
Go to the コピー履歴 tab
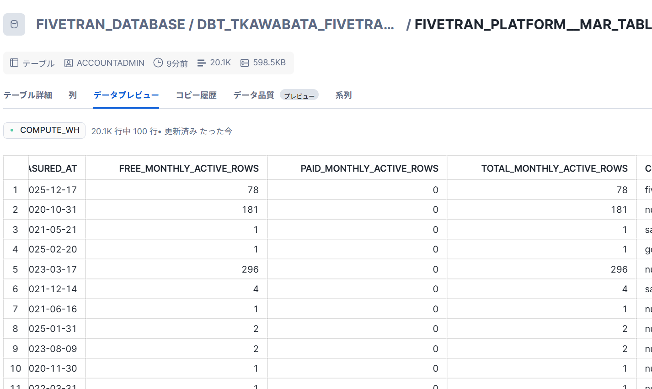[196, 95]
